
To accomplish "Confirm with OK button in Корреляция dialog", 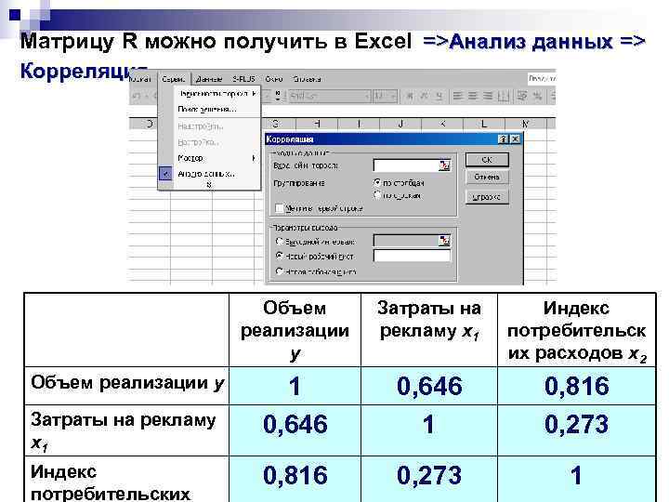I will 487,160.
